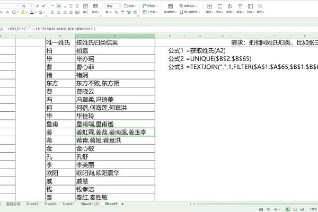318x212 pixels.
Task: Open the rows and columns menu
Action: point(150,6)
